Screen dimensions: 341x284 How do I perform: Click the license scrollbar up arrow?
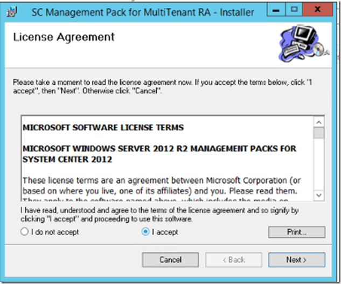pos(318,121)
